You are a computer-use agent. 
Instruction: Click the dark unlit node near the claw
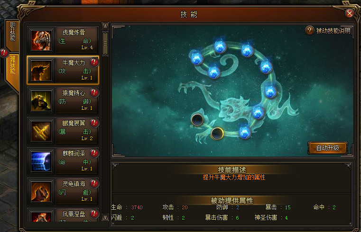(x=197, y=120)
